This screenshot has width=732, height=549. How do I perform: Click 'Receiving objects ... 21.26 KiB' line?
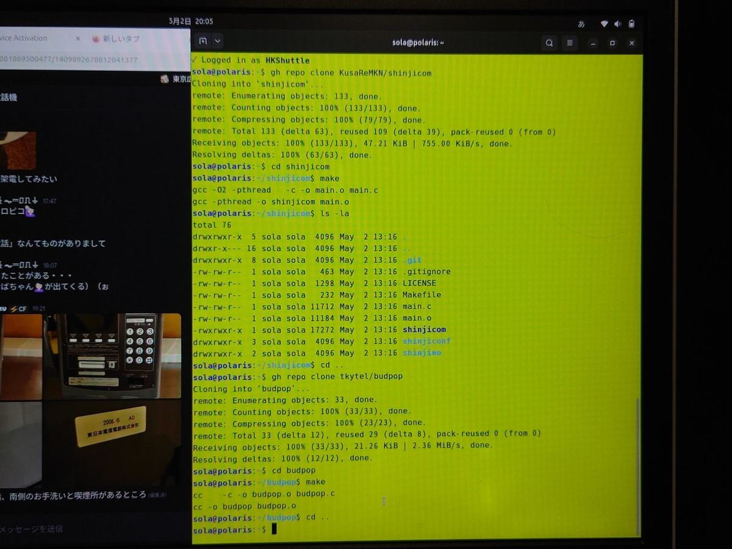(343, 445)
